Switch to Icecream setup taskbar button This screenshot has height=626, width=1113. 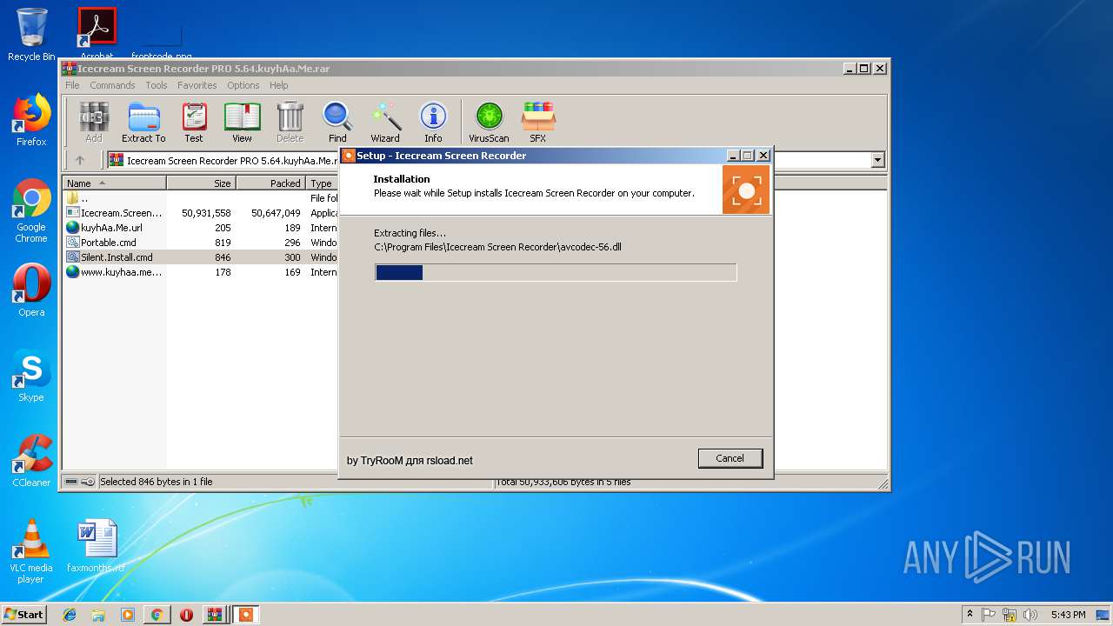(246, 615)
